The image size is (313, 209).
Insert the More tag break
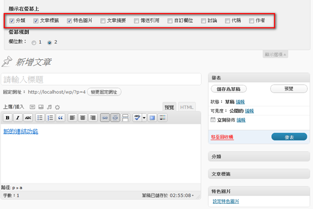pyautogui.click(x=125, y=117)
